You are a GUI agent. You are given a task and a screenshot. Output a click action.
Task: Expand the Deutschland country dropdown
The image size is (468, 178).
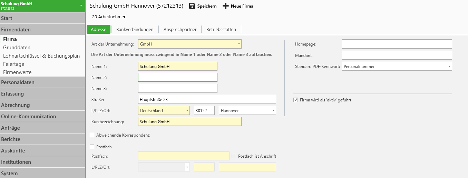pyautogui.click(x=187, y=111)
